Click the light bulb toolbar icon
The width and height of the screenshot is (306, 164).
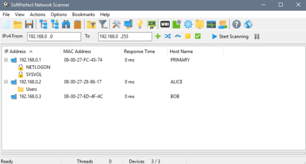140,24
